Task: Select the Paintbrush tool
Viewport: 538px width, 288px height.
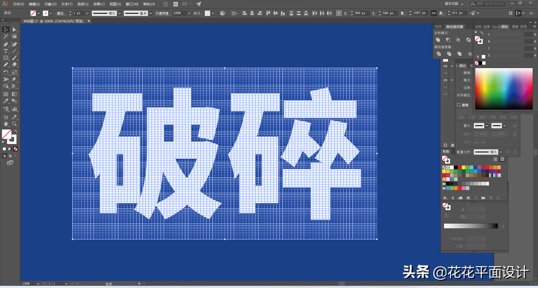Action: (x=14, y=58)
